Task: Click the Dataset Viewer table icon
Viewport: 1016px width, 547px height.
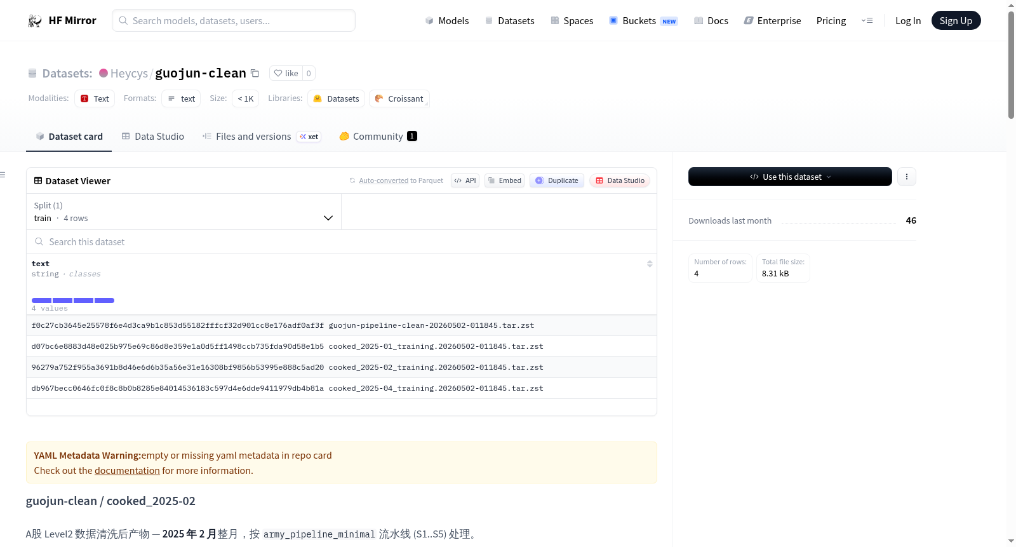Action: [38, 181]
